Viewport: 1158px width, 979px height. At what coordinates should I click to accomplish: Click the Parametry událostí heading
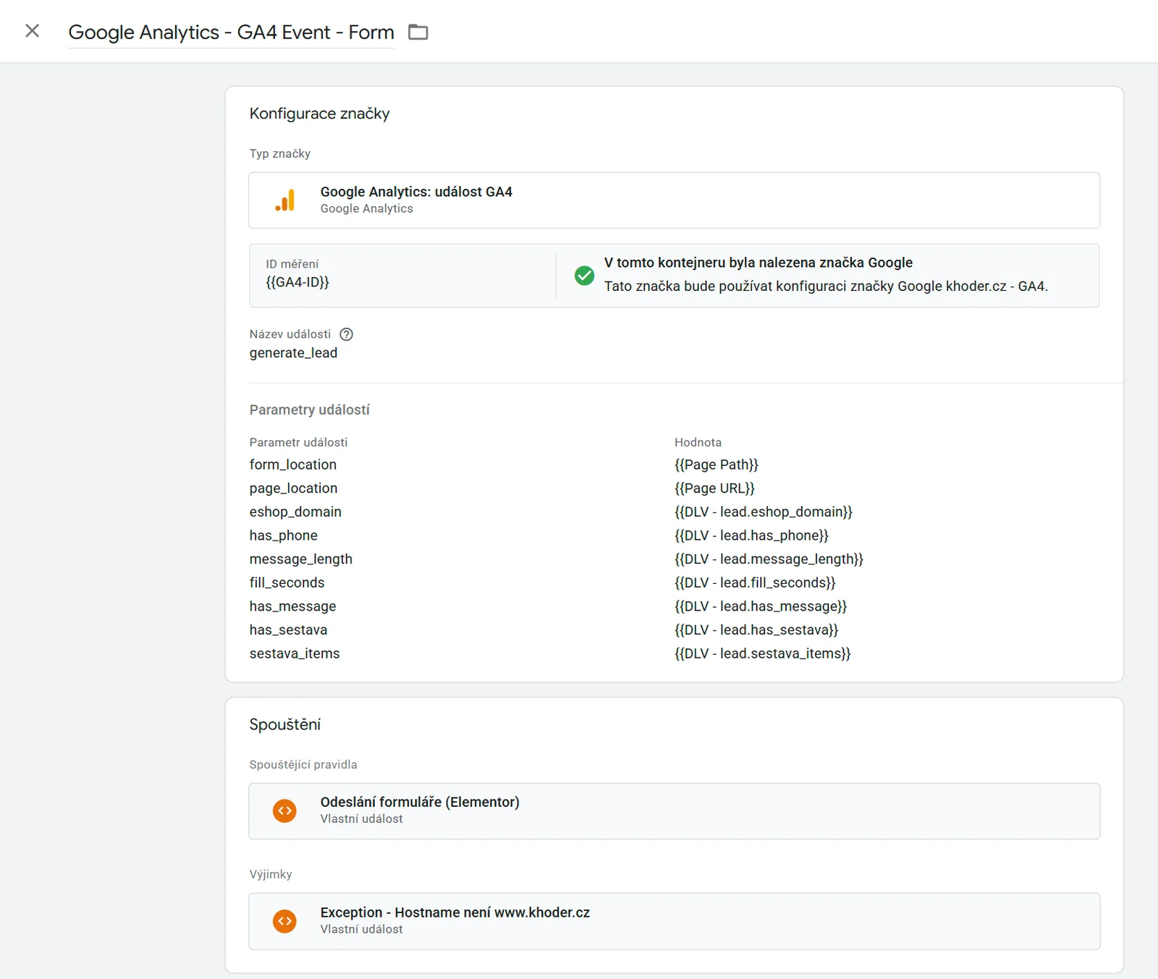[310, 410]
